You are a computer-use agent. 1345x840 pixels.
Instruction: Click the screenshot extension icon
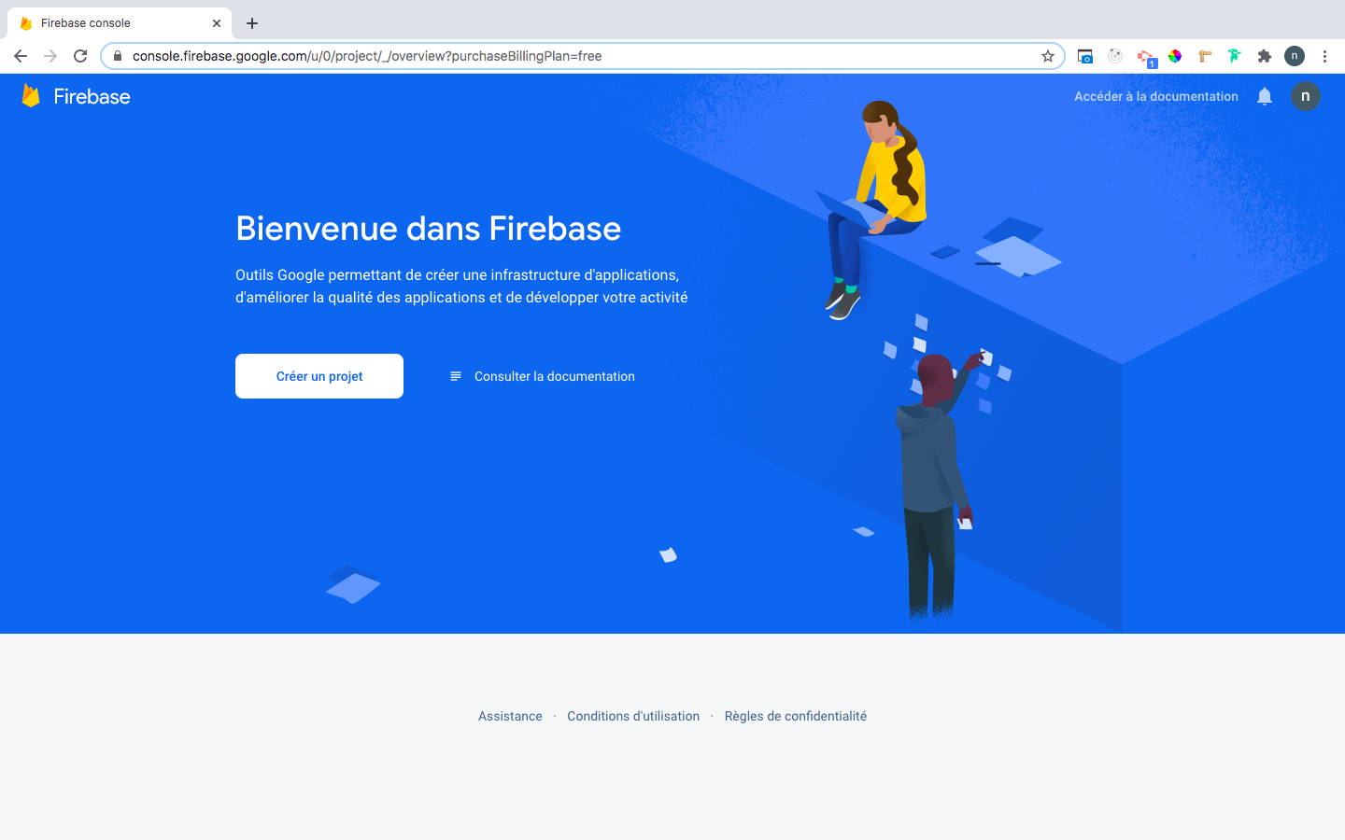click(1085, 56)
